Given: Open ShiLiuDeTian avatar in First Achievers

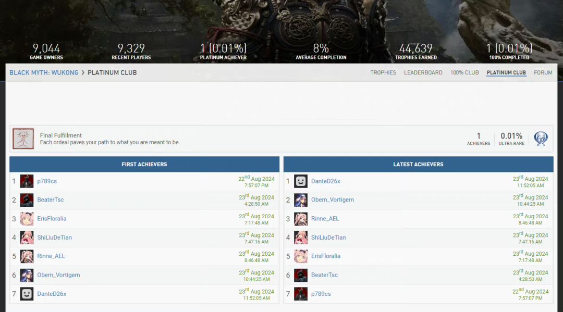Looking at the screenshot, I should [27, 238].
